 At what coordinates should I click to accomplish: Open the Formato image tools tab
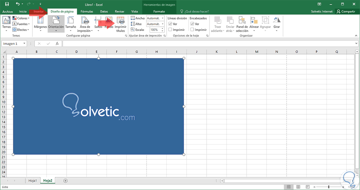[159, 12]
